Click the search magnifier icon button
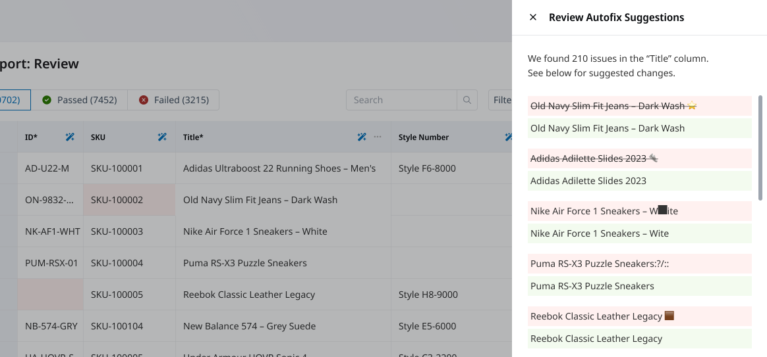 (x=467, y=100)
